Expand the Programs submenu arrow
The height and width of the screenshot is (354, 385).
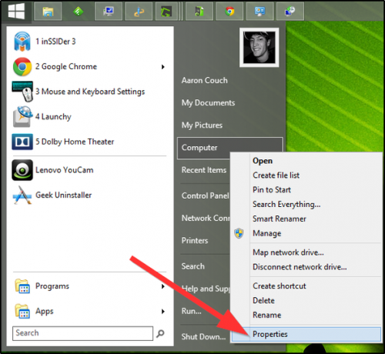163,286
